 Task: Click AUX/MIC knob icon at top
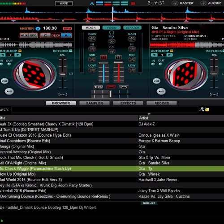coord(203,3)
